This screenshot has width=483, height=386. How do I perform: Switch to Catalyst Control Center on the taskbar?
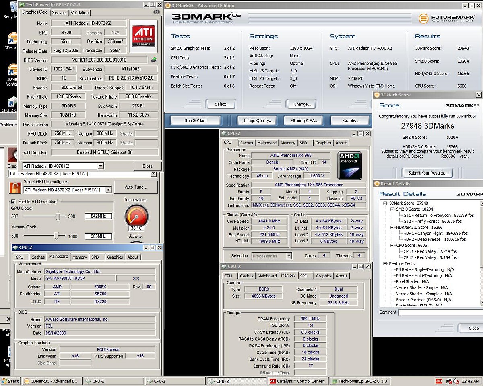298,381
